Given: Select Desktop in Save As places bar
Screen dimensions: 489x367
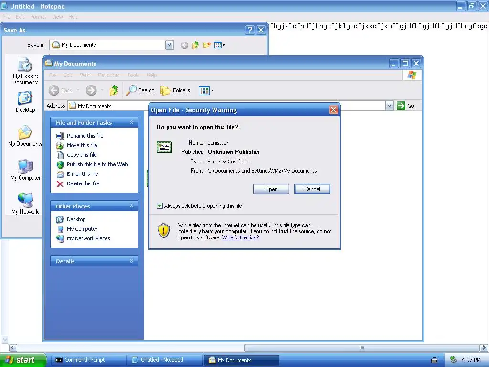Looking at the screenshot, I should (25, 102).
